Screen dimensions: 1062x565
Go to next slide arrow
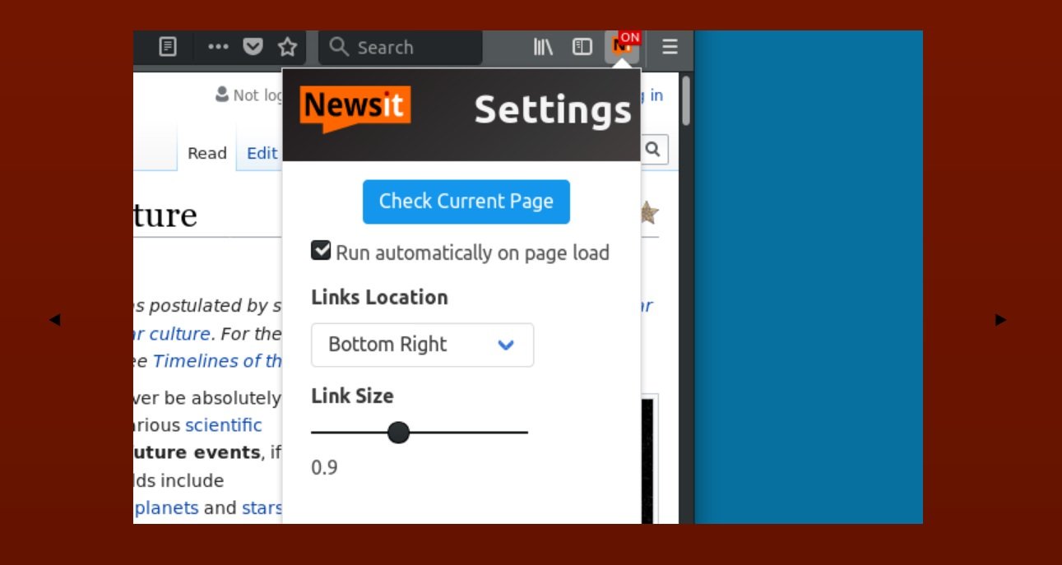(x=1000, y=319)
